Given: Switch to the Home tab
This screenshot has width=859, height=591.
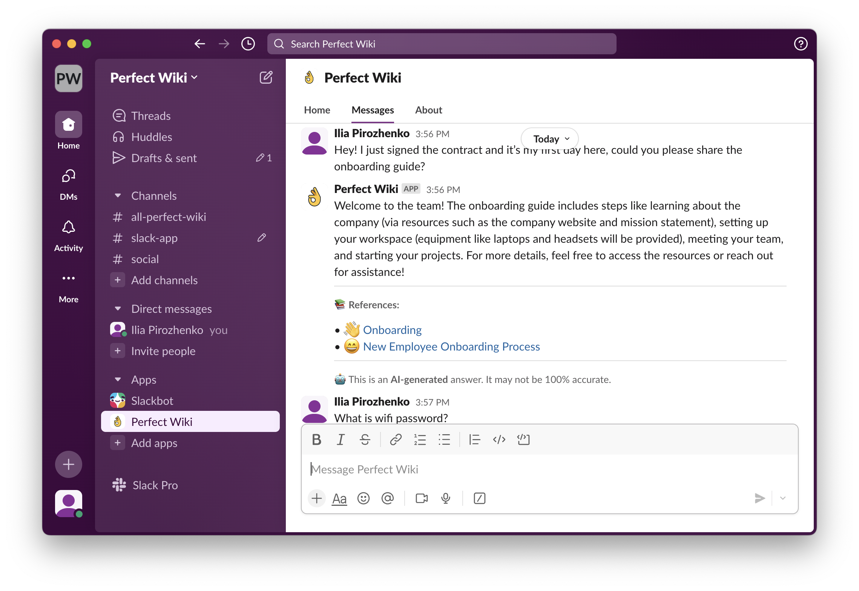Looking at the screenshot, I should (317, 110).
